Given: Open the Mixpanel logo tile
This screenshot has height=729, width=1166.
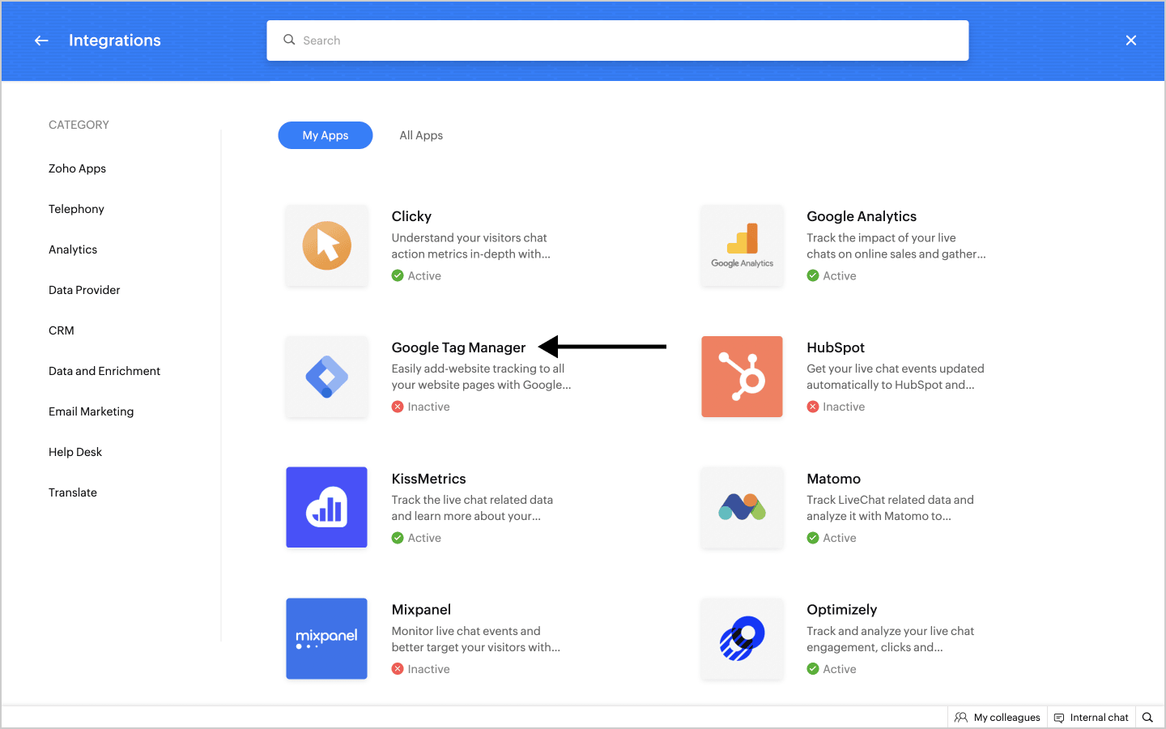Looking at the screenshot, I should click(327, 639).
